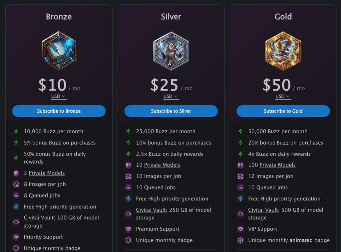Click the Silver tier owl badge image
The image size is (341, 252).
click(171, 51)
